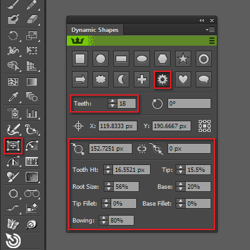The height and width of the screenshot is (250, 250).
Task: Click the inner diameter icon
Action: pyautogui.click(x=156, y=149)
